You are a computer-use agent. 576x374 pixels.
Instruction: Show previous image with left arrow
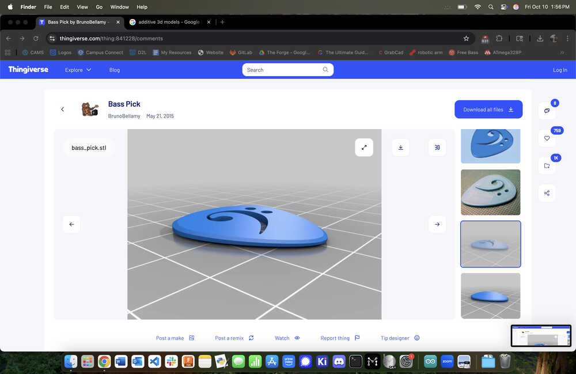point(71,224)
